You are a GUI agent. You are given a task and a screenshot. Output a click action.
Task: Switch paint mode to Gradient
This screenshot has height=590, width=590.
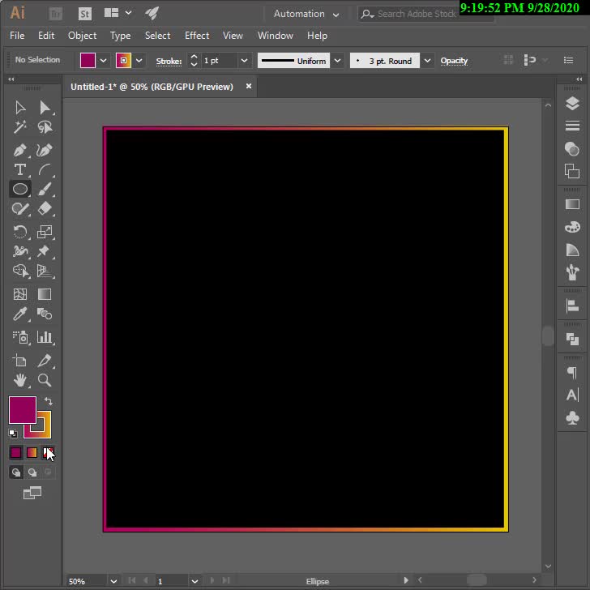pyautogui.click(x=32, y=453)
